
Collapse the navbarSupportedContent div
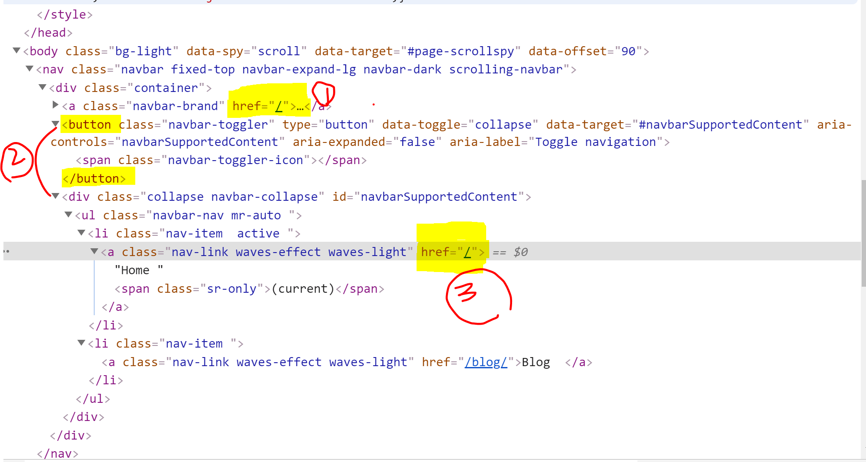(x=55, y=196)
